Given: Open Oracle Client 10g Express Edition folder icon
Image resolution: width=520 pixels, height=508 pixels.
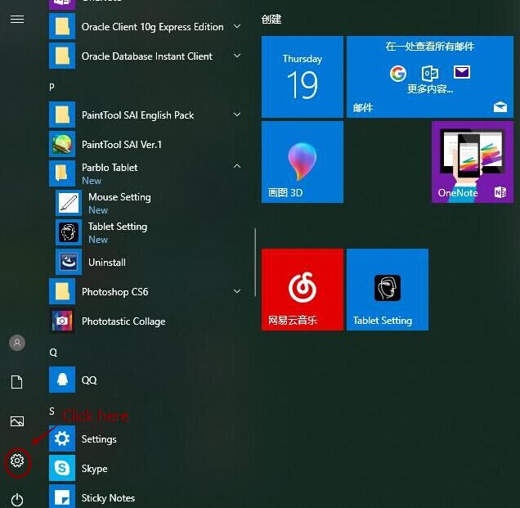Looking at the screenshot, I should coord(62,26).
